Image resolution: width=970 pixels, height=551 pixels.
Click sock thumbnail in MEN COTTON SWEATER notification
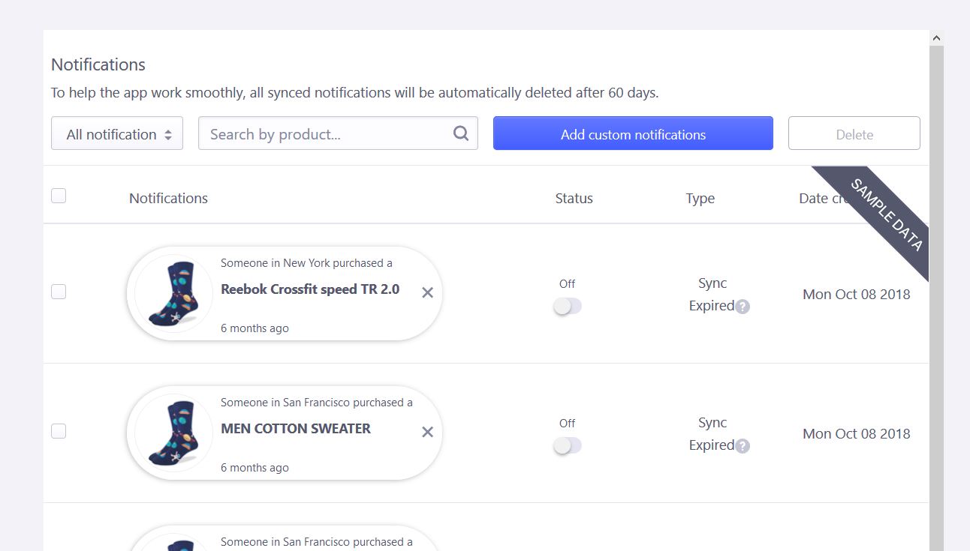[173, 433]
